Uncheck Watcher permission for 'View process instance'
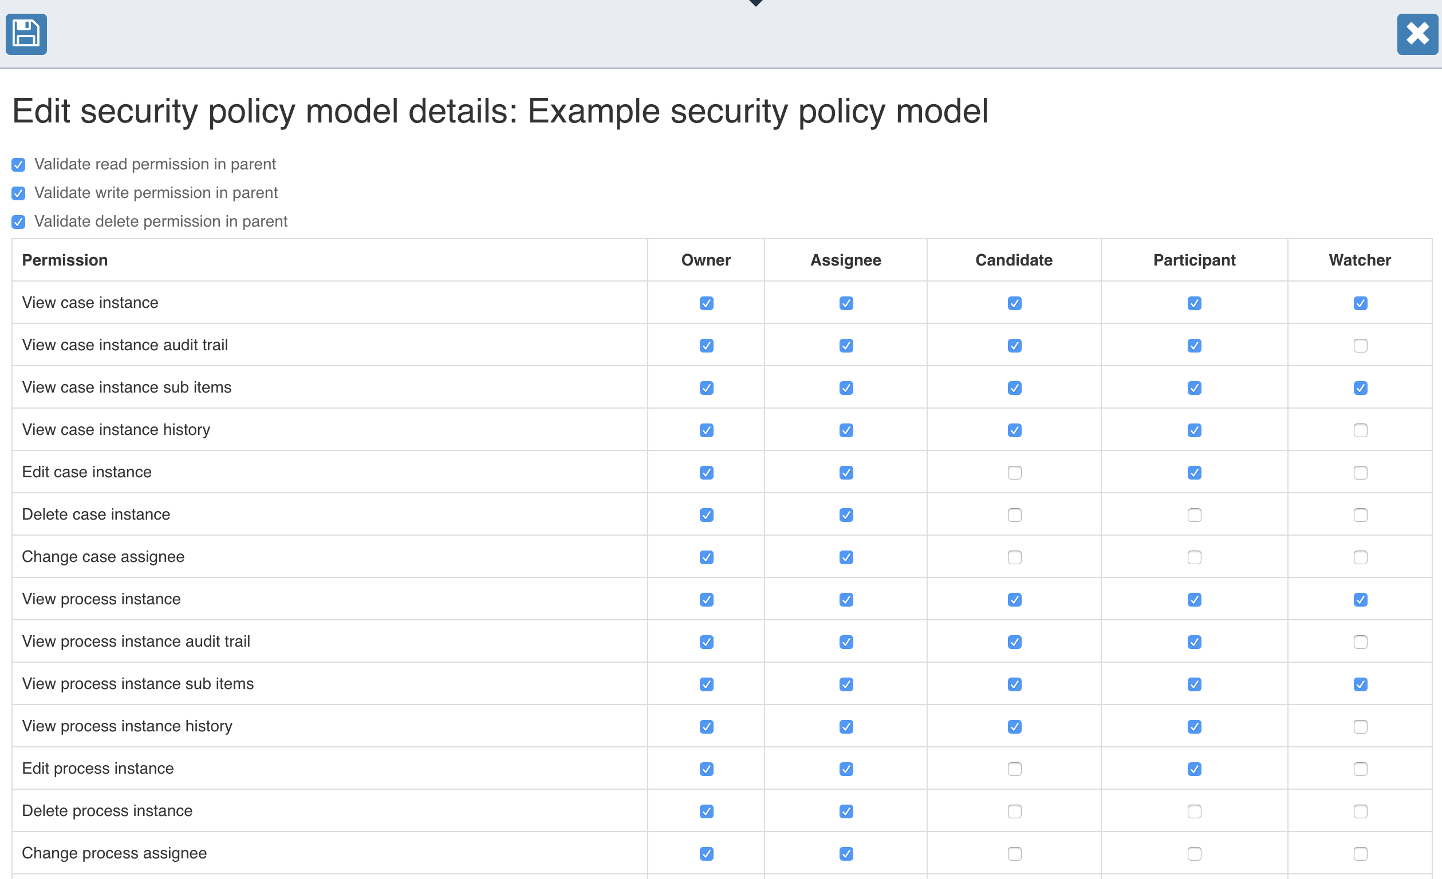This screenshot has width=1442, height=879. (1360, 600)
